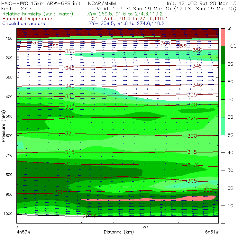Click the '4n53w' start coordinate label

[23, 232]
